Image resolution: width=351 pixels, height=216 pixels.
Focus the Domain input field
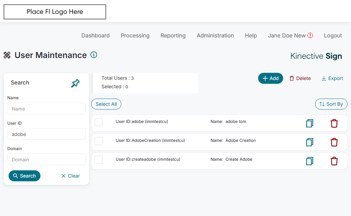pos(46,160)
